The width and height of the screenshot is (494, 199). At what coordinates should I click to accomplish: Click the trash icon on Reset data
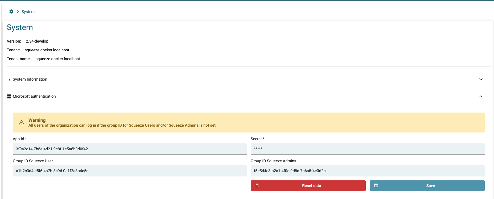point(257,185)
